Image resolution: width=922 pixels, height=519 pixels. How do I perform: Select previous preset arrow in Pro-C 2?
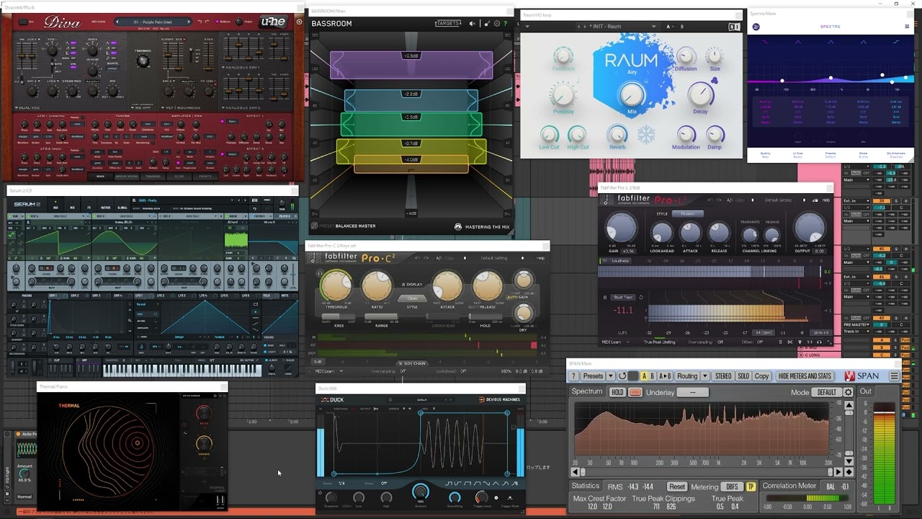coord(465,258)
